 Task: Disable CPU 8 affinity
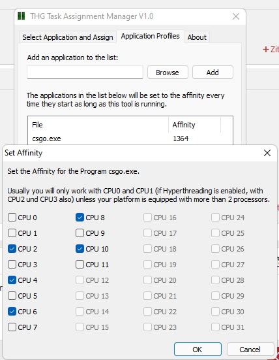coord(80,217)
